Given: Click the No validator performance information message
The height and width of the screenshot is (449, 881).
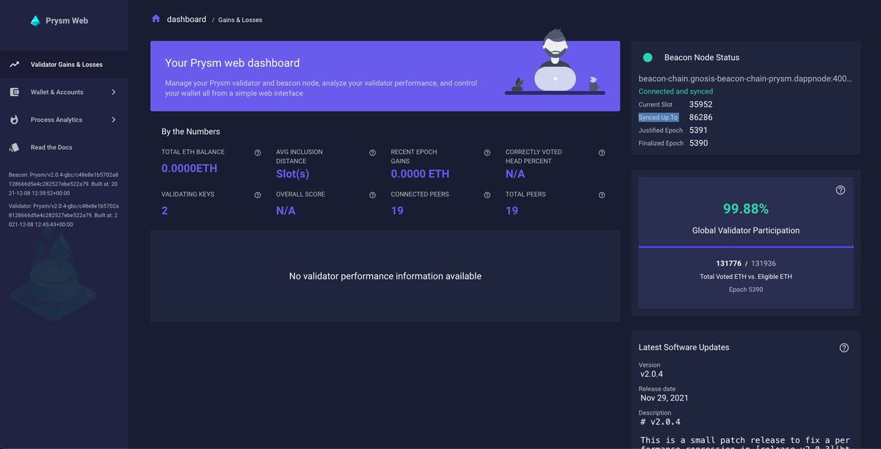Looking at the screenshot, I should pyautogui.click(x=385, y=277).
